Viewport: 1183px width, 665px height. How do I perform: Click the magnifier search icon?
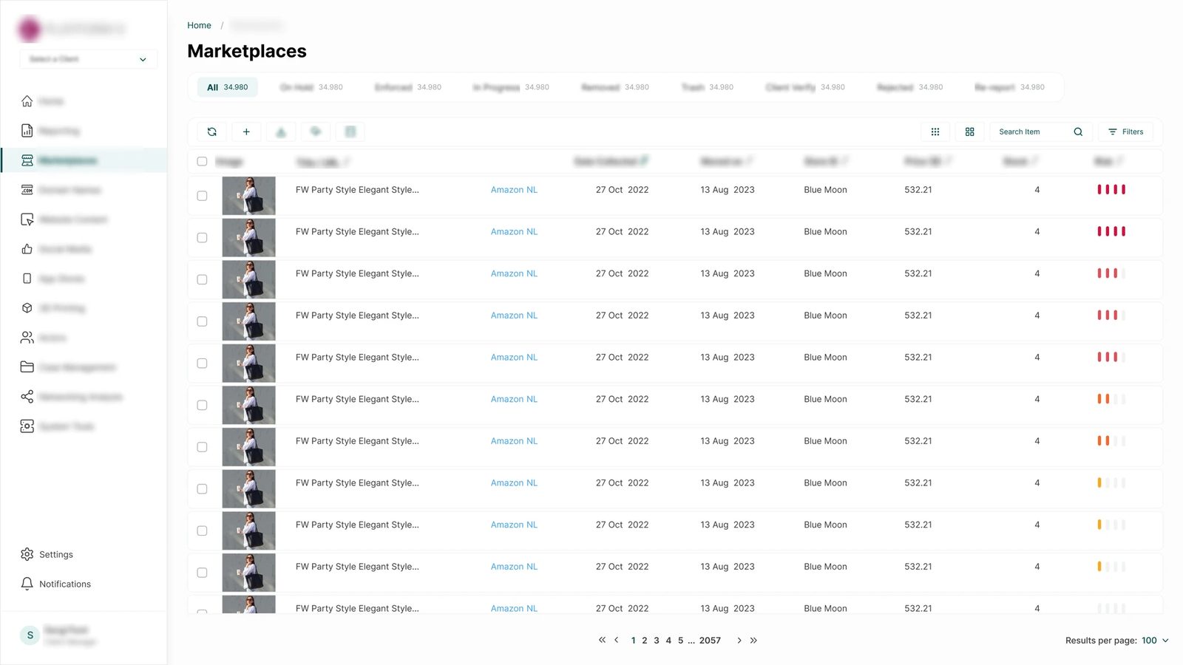tap(1078, 132)
